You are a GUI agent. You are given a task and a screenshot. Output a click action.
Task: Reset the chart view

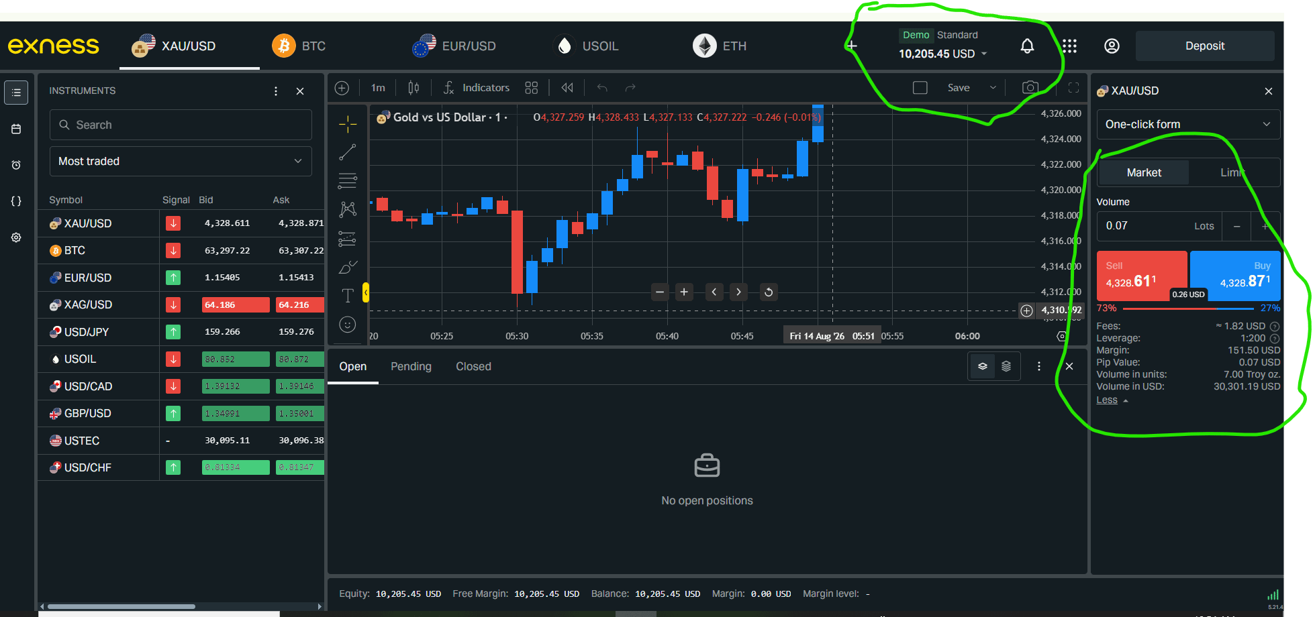(x=769, y=292)
